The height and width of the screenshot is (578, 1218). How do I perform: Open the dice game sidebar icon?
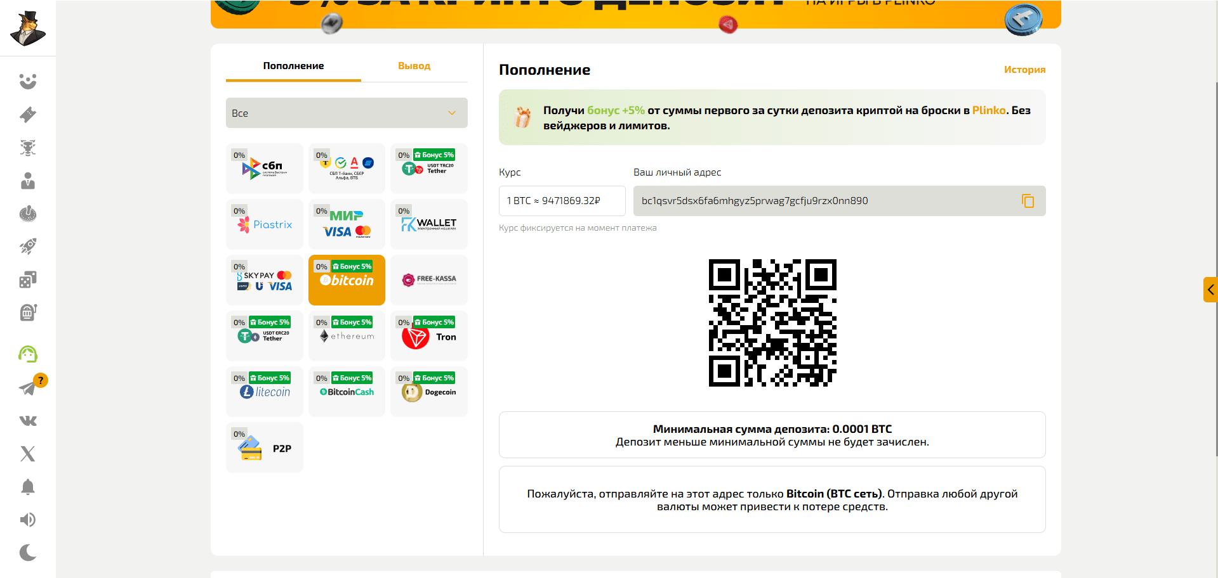coord(28,279)
